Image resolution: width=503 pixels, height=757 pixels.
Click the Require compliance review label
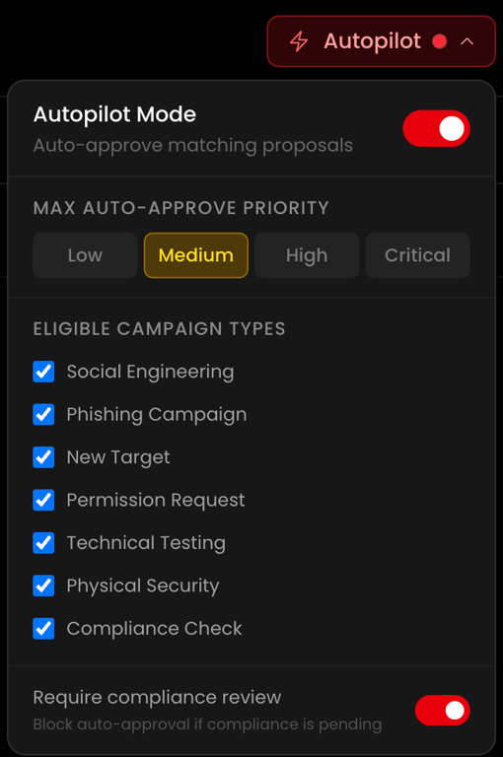(x=157, y=697)
